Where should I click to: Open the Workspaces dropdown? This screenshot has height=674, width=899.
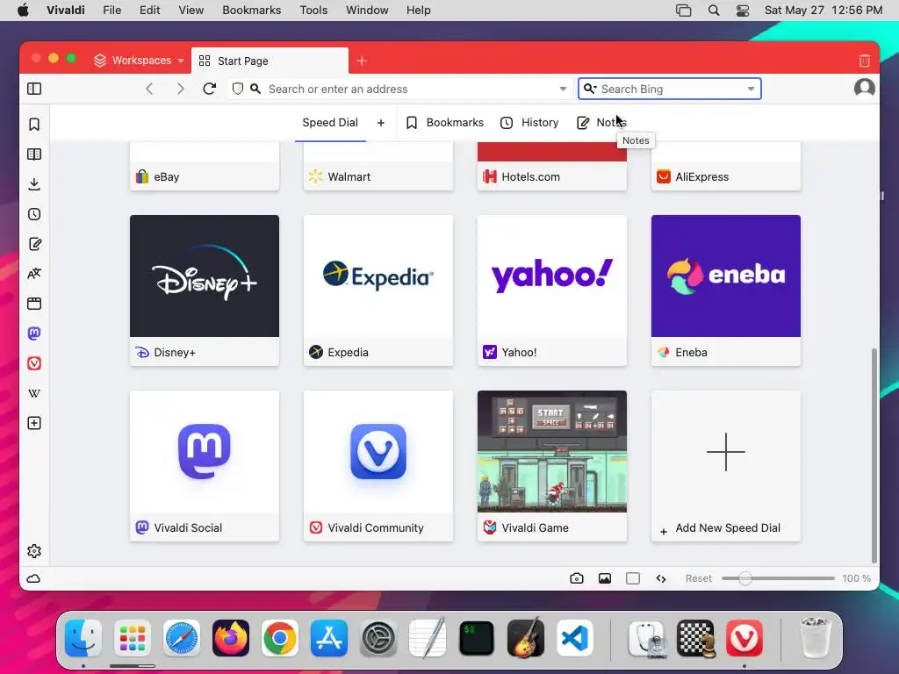[139, 61]
